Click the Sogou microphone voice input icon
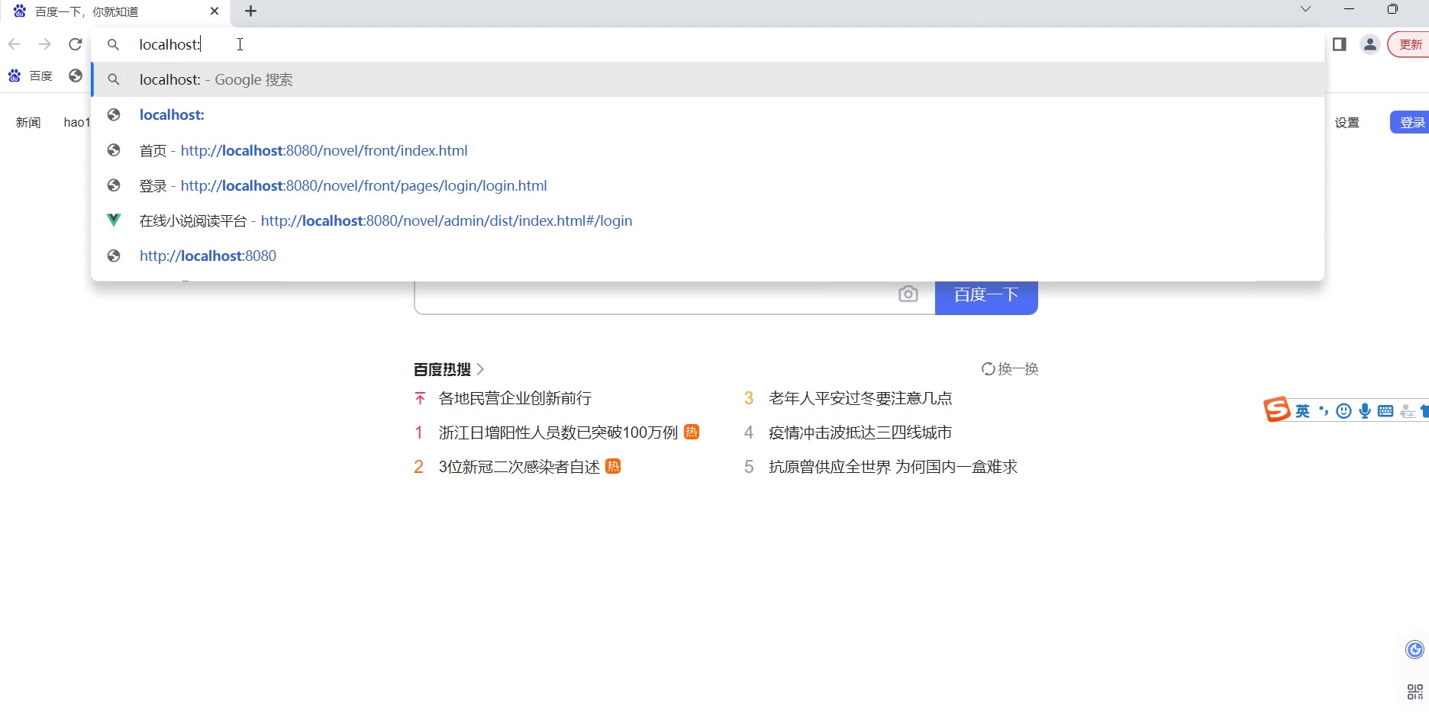The width and height of the screenshot is (1429, 717). pos(1365,411)
